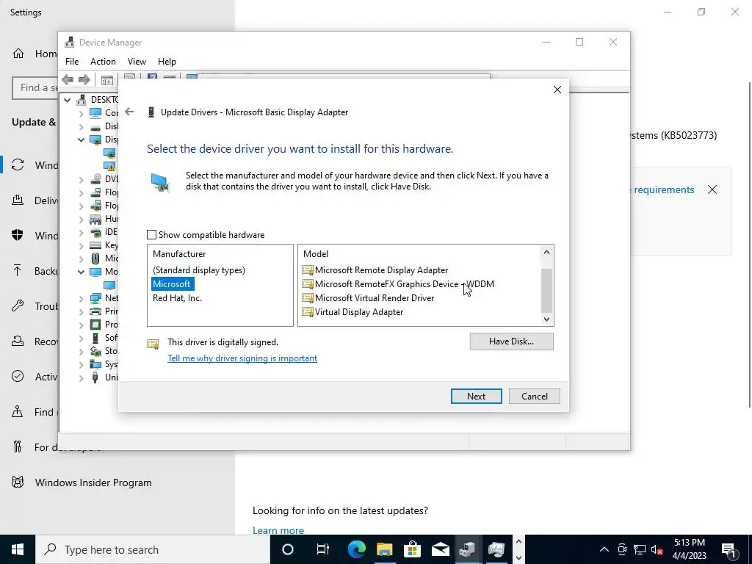The width and height of the screenshot is (752, 564).
Task: Select Virtual Display Adapter model
Action: [358, 311]
